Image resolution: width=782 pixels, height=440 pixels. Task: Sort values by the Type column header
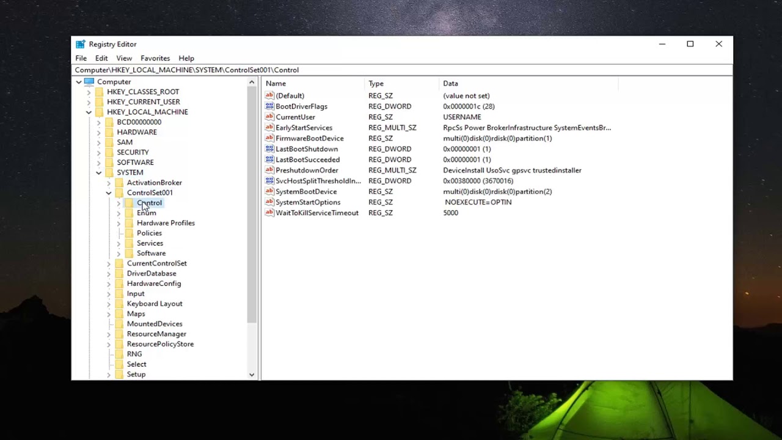402,83
